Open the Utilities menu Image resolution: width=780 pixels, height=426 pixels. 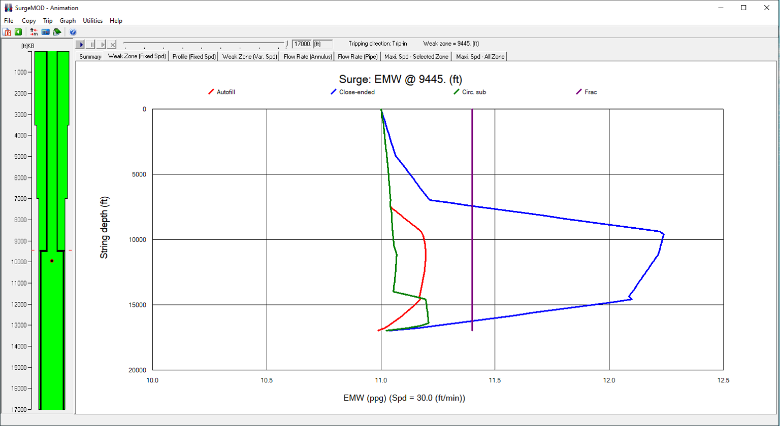93,21
